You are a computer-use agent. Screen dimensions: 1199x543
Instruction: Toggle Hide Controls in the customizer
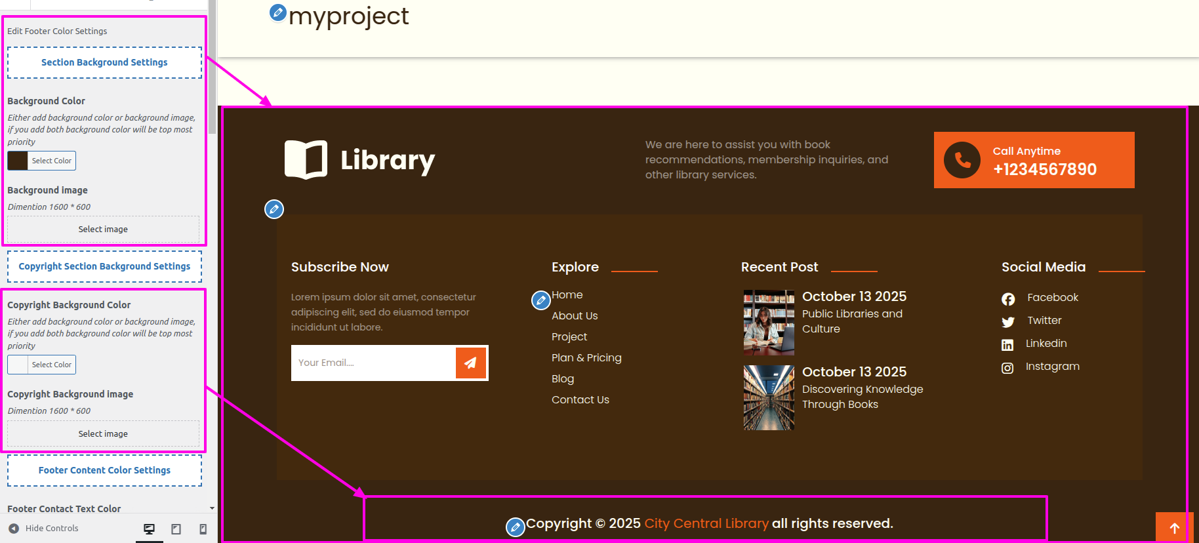click(43, 529)
